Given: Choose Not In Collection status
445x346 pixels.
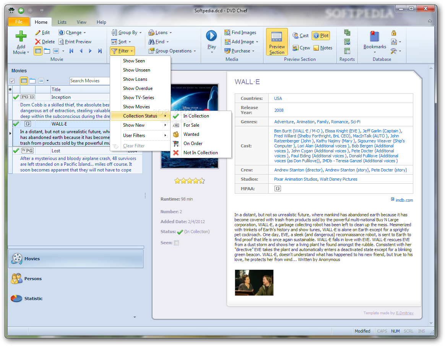Looking at the screenshot, I should 201,153.
